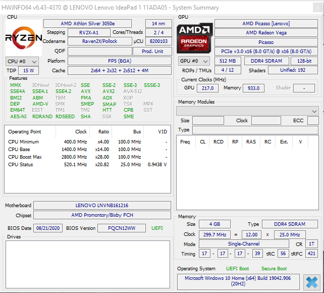324x293 pixels.
Task: Click the 512 MB GPU memory field
Action: [x=228, y=61]
